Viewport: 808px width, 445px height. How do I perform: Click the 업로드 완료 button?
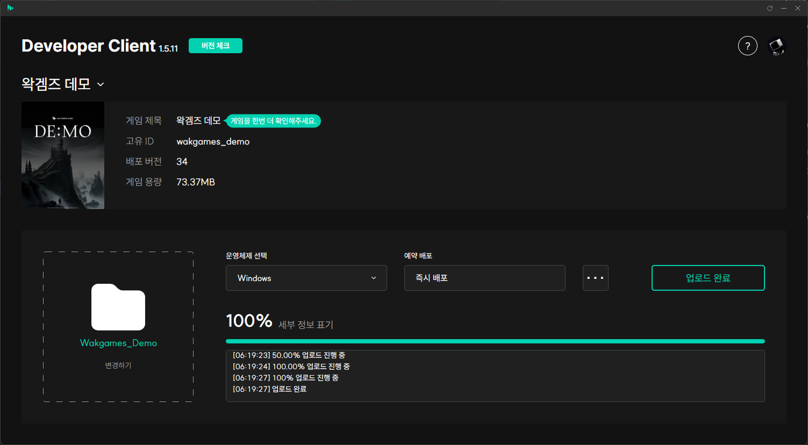click(708, 278)
